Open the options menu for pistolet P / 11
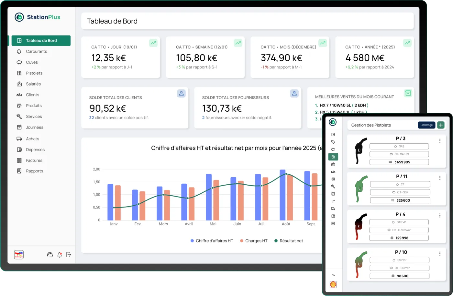 (440, 178)
